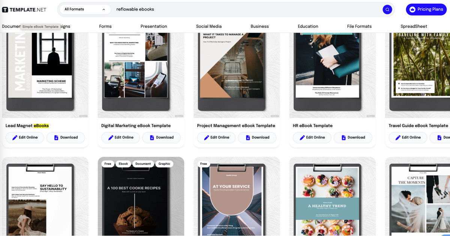The width and height of the screenshot is (450, 236).
Task: Select the Education nav item
Action: tap(308, 26)
